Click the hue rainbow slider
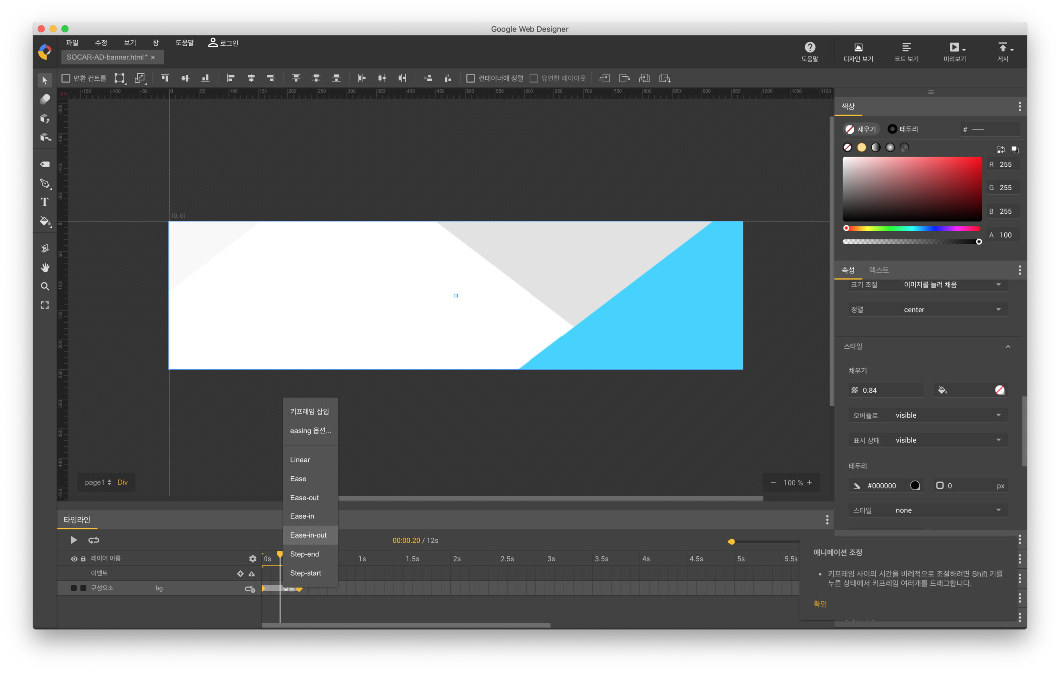The height and width of the screenshot is (673, 1060). pos(912,229)
